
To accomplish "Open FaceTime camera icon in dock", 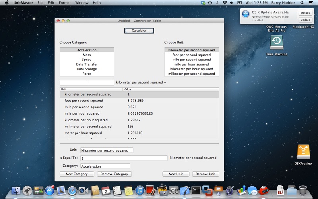I will (83, 191).
